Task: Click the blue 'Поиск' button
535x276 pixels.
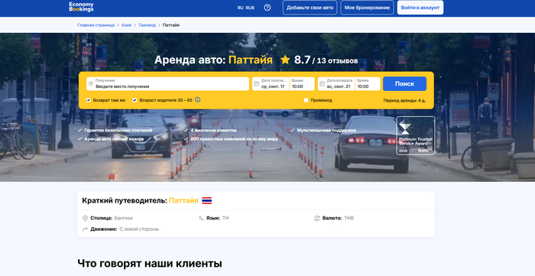Action: [404, 84]
